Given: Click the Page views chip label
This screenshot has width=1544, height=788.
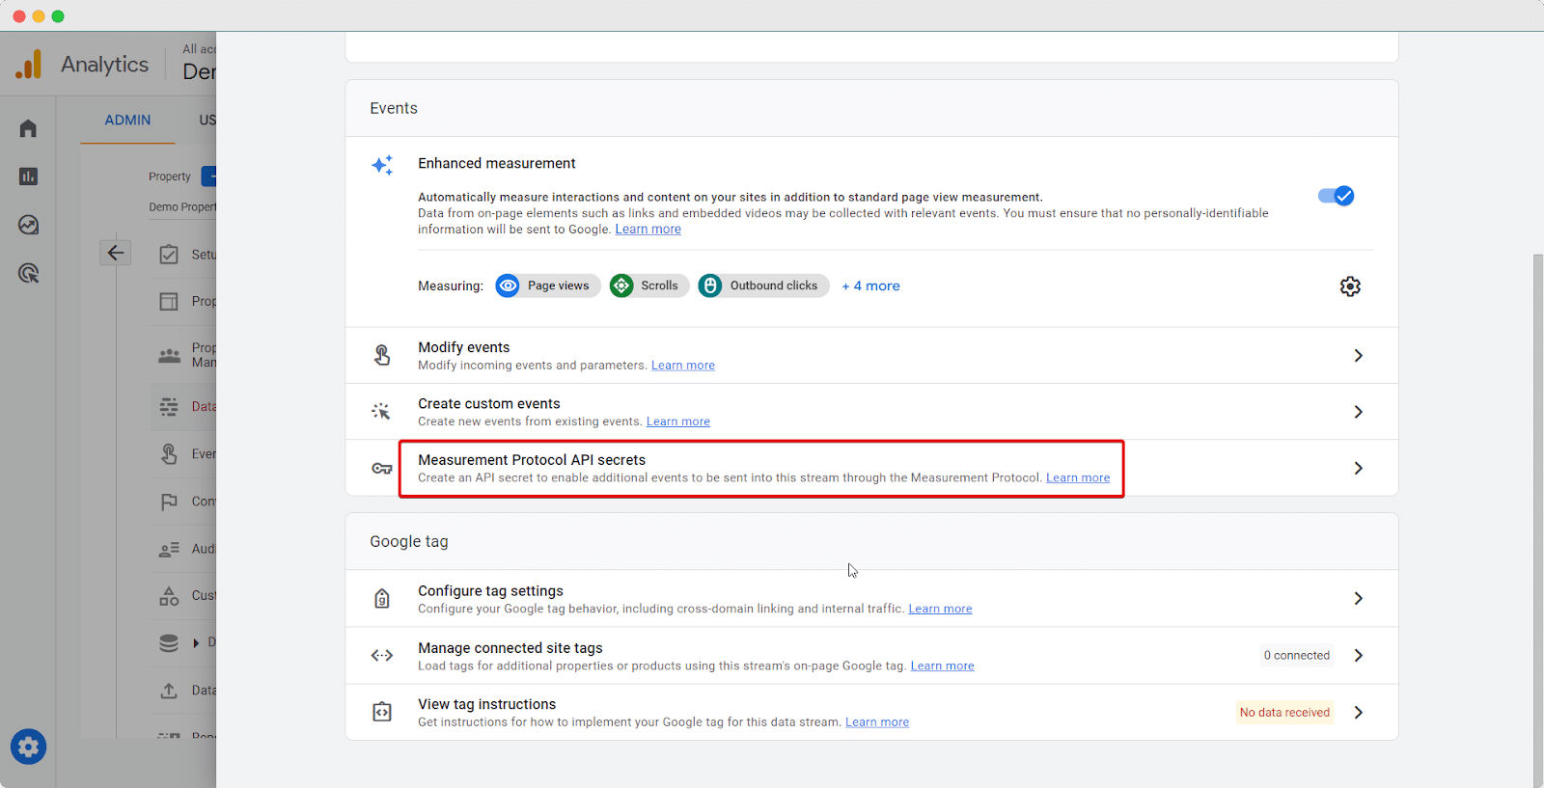Looking at the screenshot, I should pos(558,285).
